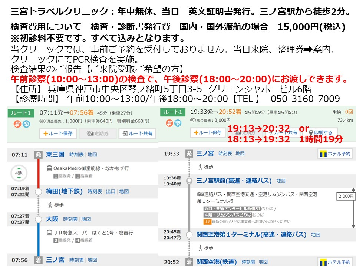Click the orange 注記 note badge
This screenshot has height=267, width=356.
pyautogui.click(x=207, y=222)
